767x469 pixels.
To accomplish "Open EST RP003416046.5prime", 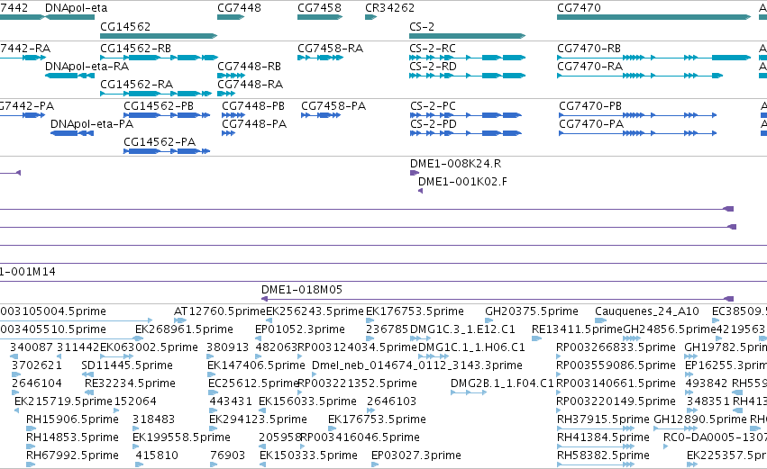I will click(x=360, y=437).
